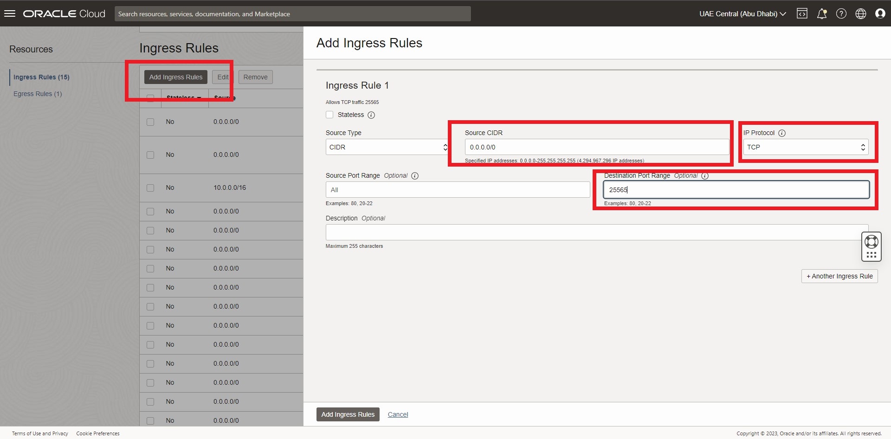Screen dimensions: 891x439
Task: Check the row with source 10.0.0.0/16
Action: (150, 188)
